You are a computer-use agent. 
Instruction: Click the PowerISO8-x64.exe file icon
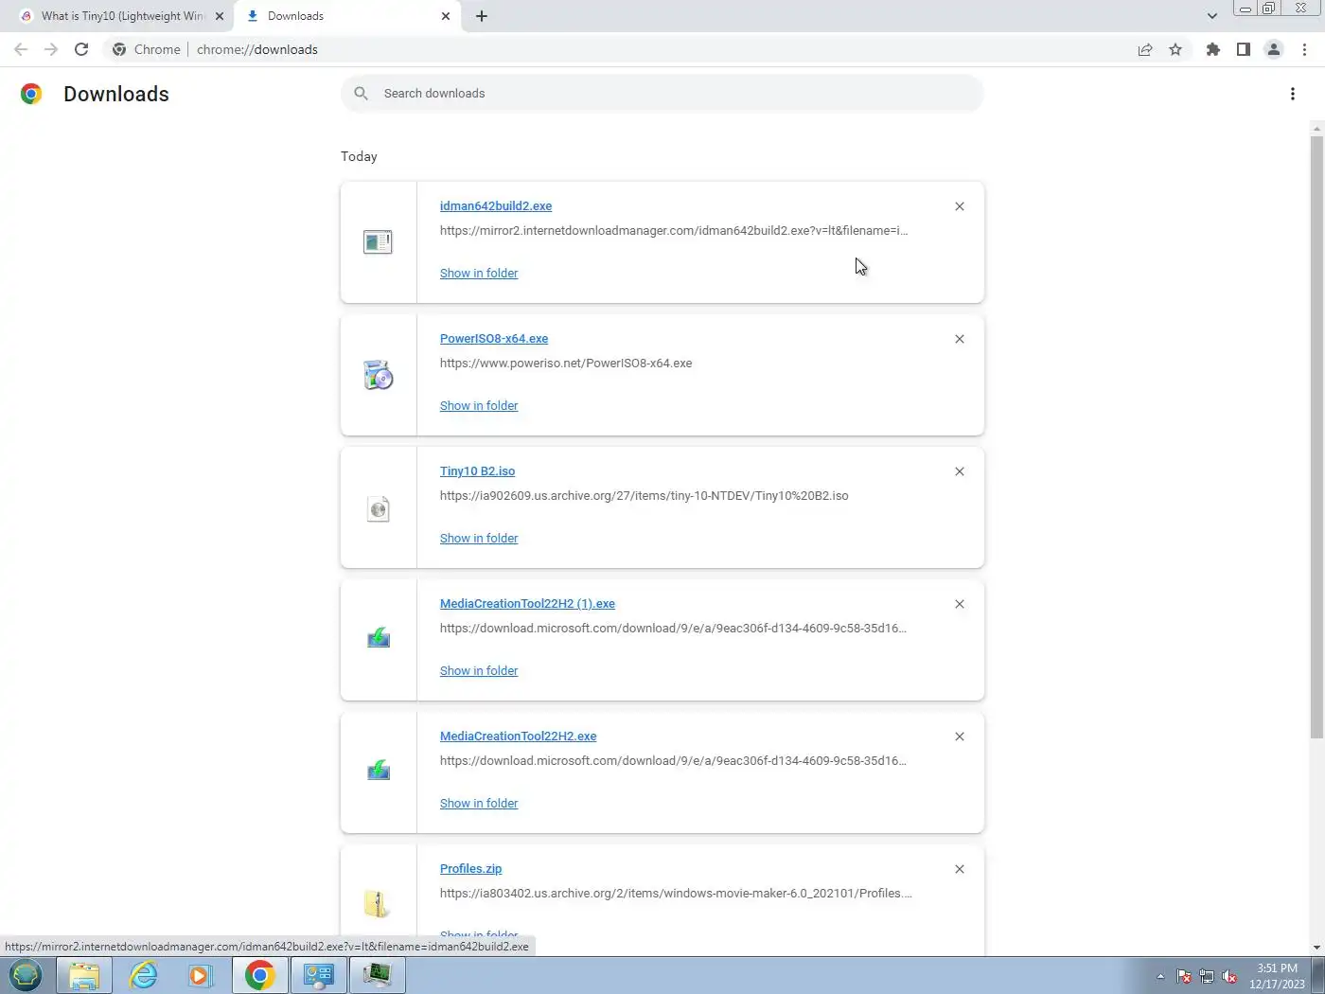(378, 375)
